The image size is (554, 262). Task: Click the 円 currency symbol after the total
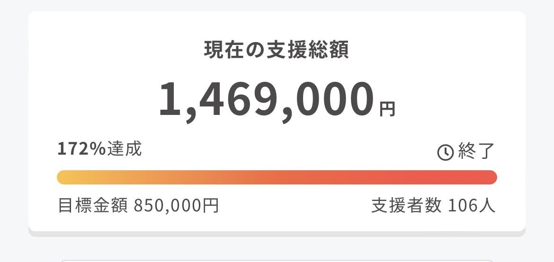click(387, 109)
